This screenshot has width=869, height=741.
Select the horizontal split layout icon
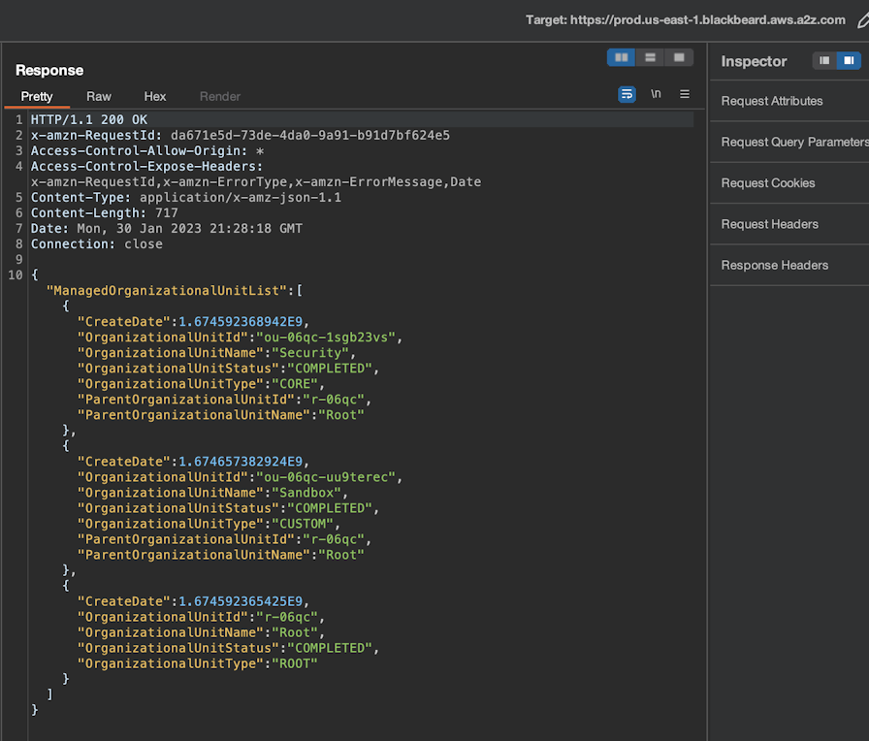(x=650, y=57)
